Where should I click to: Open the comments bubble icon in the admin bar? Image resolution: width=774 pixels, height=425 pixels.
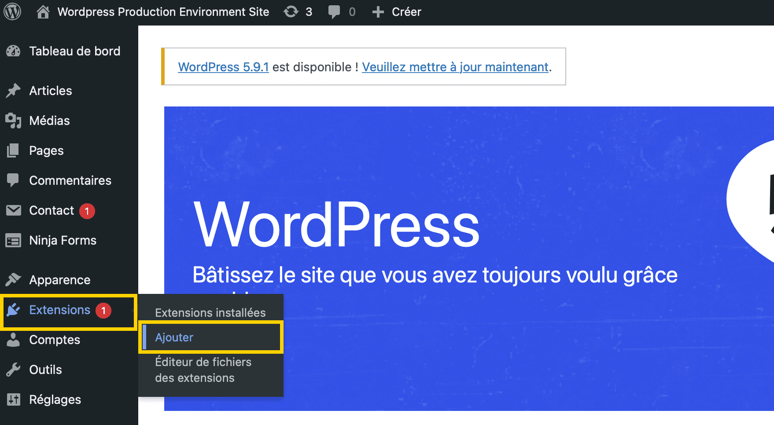[x=334, y=12]
